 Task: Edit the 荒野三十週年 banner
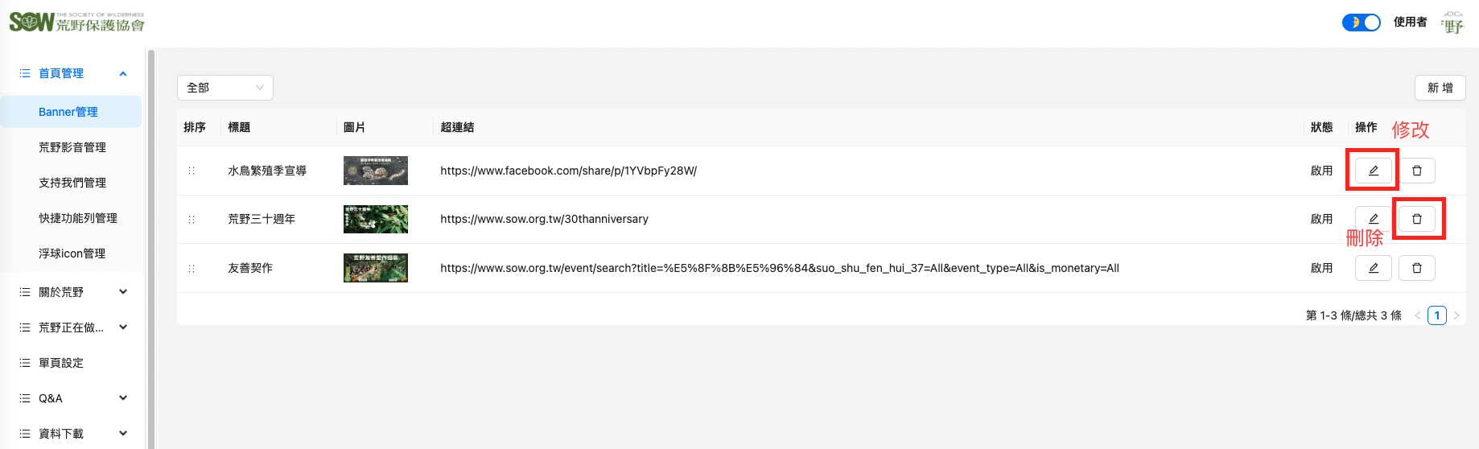[1373, 219]
